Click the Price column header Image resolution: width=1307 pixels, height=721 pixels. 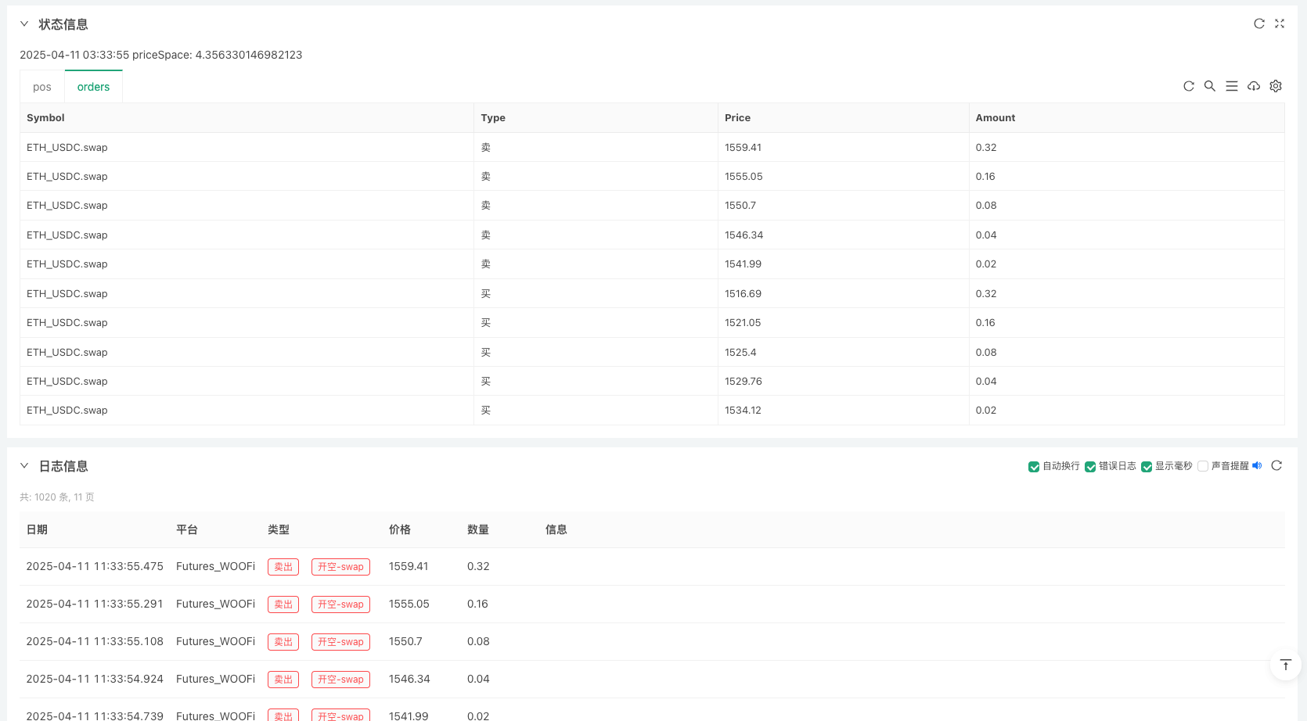coord(737,118)
